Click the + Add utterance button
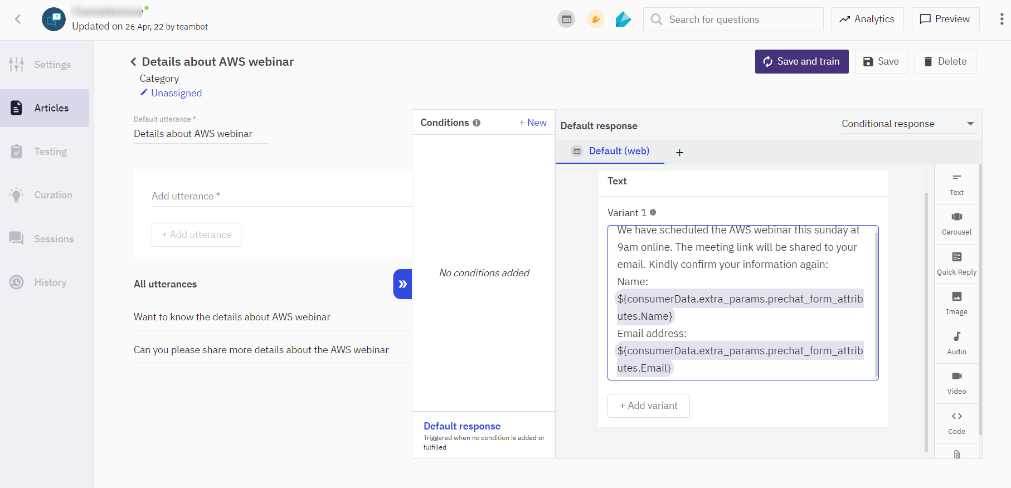1011x488 pixels. (196, 235)
